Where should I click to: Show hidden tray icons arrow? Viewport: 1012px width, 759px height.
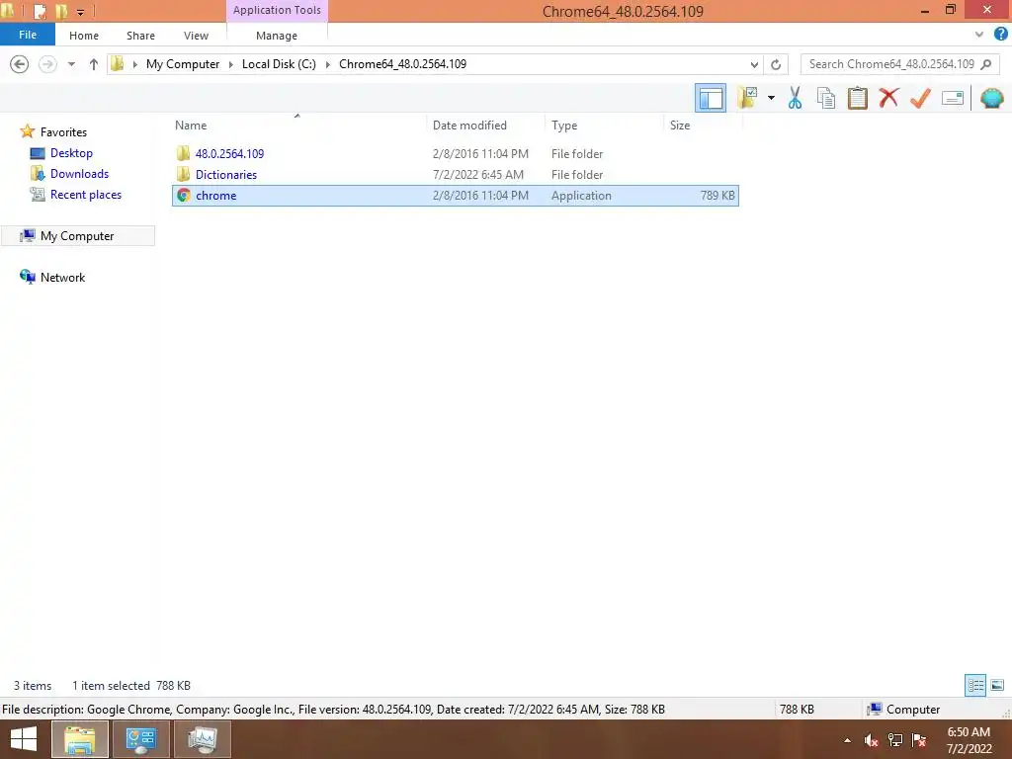pyautogui.click(x=847, y=740)
